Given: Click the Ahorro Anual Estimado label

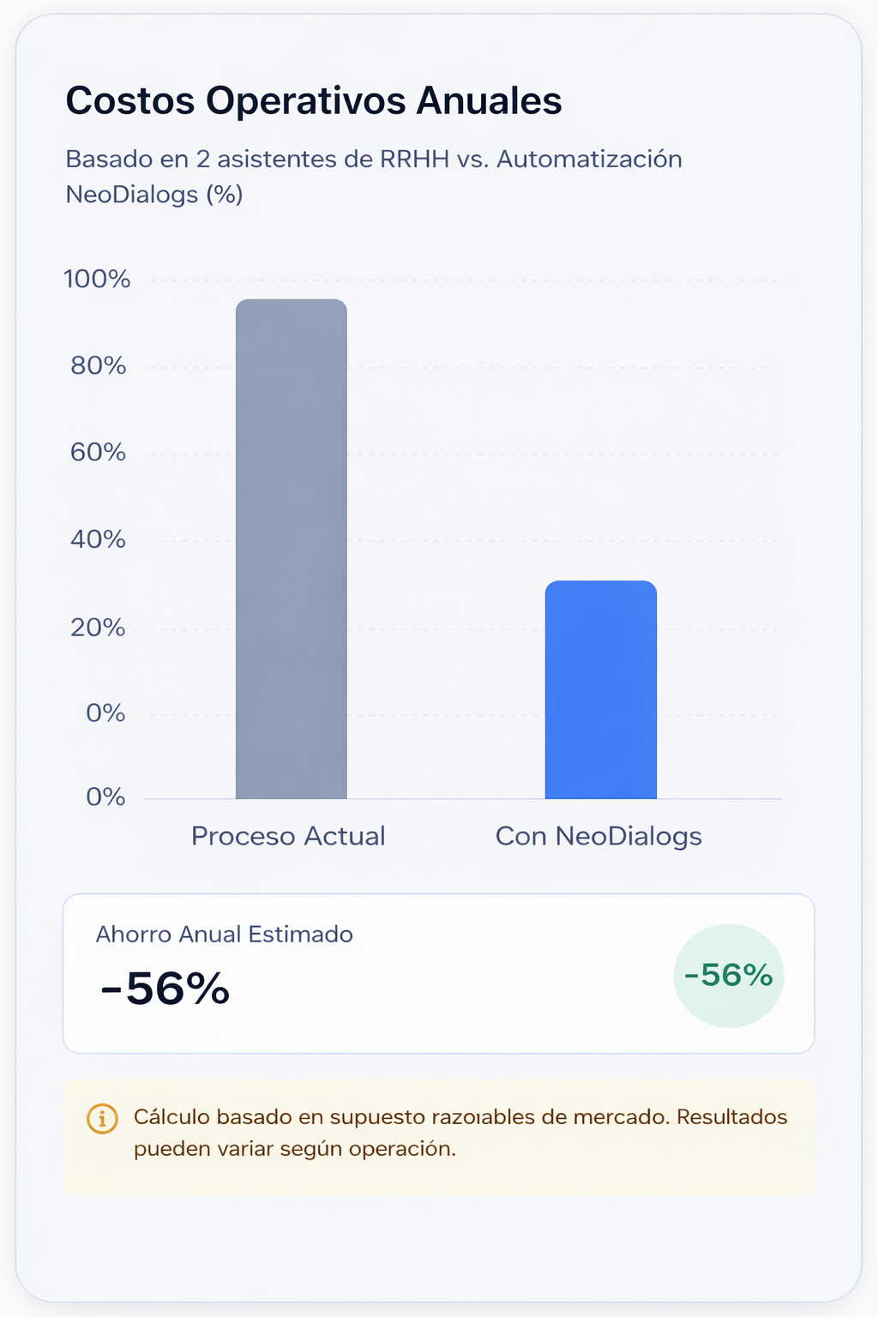Looking at the screenshot, I should tap(225, 934).
